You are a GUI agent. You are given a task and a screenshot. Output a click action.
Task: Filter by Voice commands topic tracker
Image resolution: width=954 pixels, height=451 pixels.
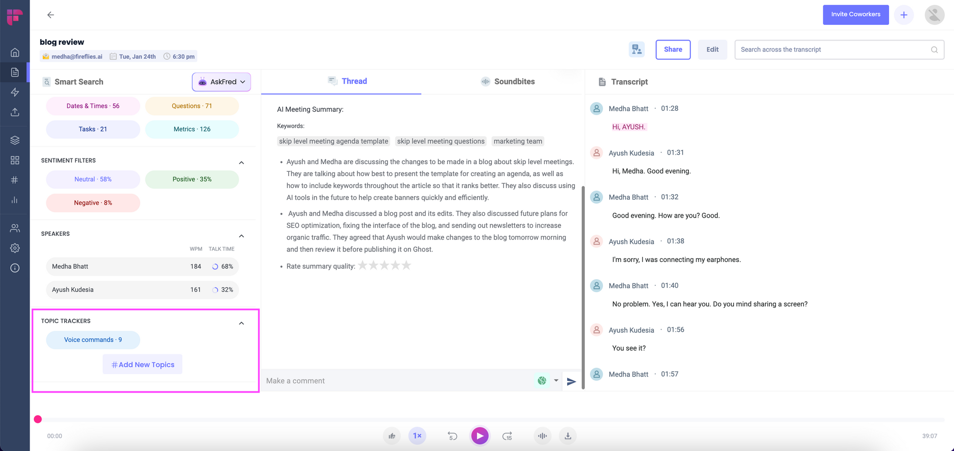[x=93, y=340]
